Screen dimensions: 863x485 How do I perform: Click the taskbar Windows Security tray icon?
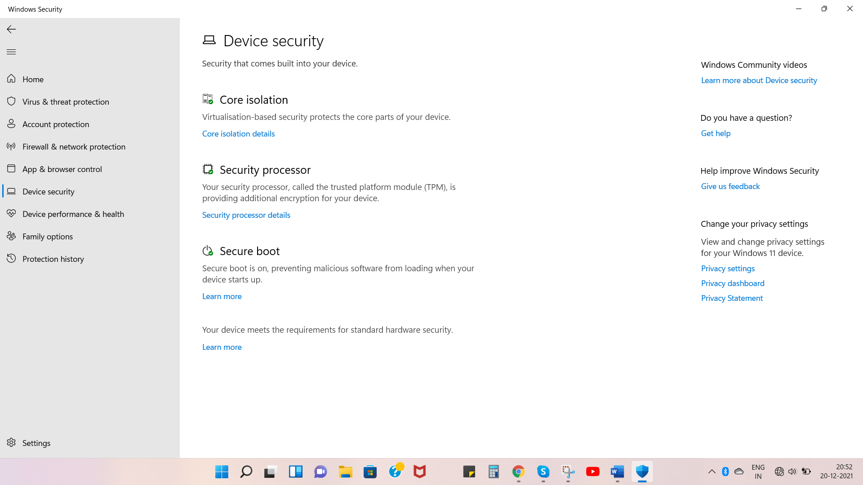tap(641, 472)
